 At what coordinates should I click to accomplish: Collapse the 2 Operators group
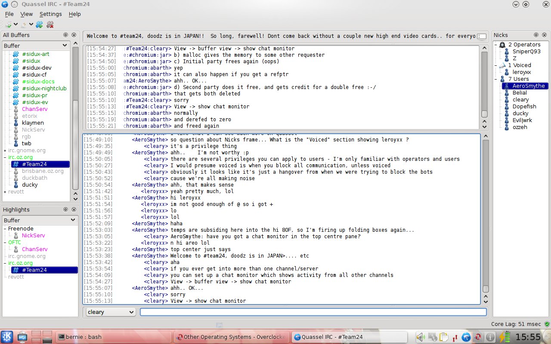[x=496, y=45]
